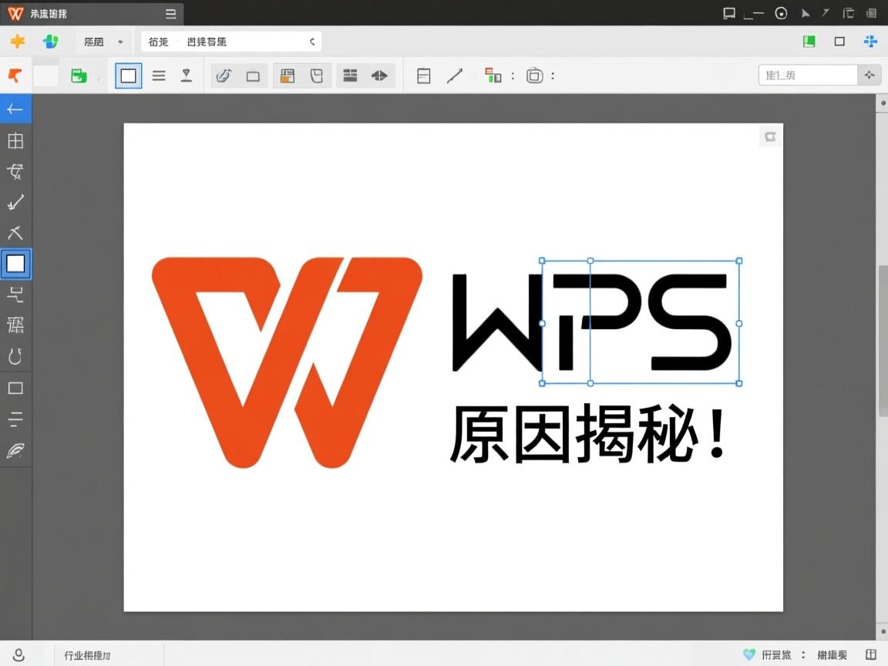Select the red pointer tool in the toolbar

click(x=15, y=75)
